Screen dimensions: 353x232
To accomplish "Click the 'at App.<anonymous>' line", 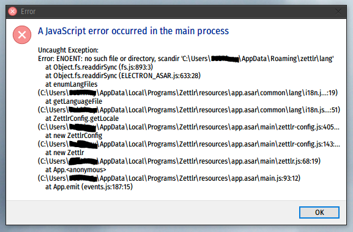I will pyautogui.click(x=76, y=170).
